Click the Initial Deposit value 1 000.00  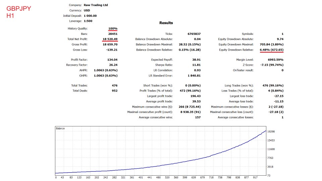(90, 16)
